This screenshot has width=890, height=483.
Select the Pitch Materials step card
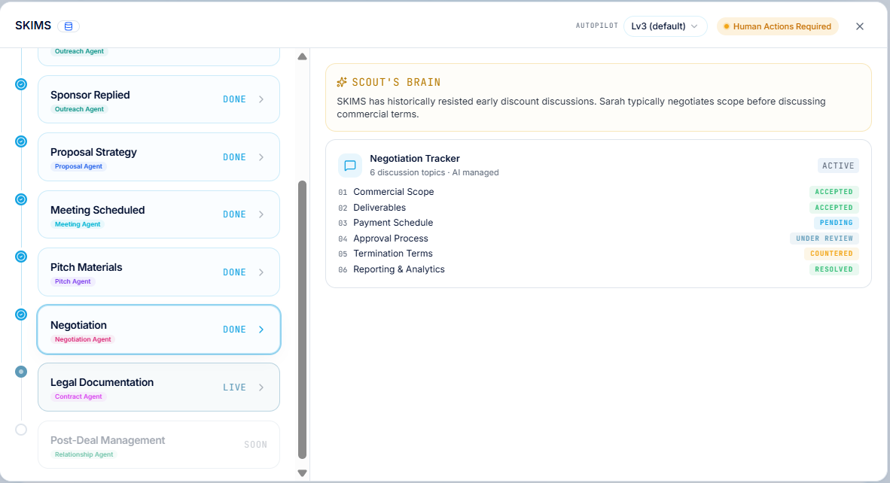[x=159, y=272]
